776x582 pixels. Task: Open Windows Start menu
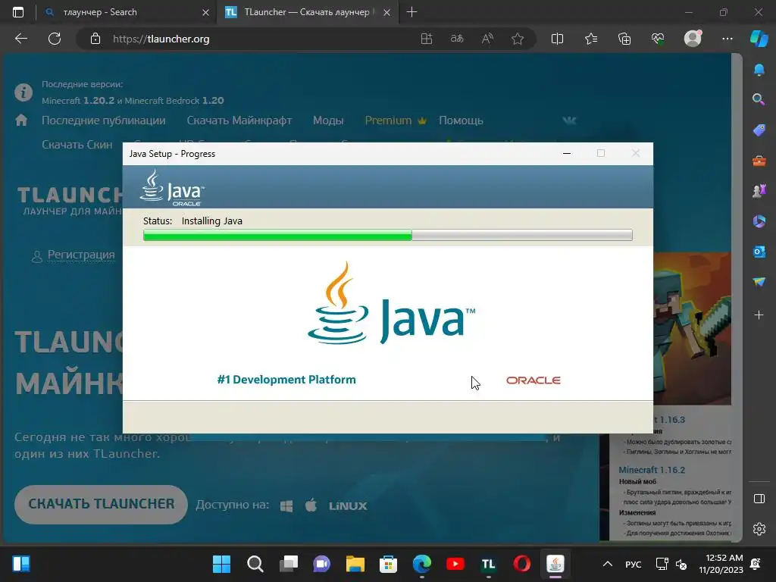tap(222, 564)
